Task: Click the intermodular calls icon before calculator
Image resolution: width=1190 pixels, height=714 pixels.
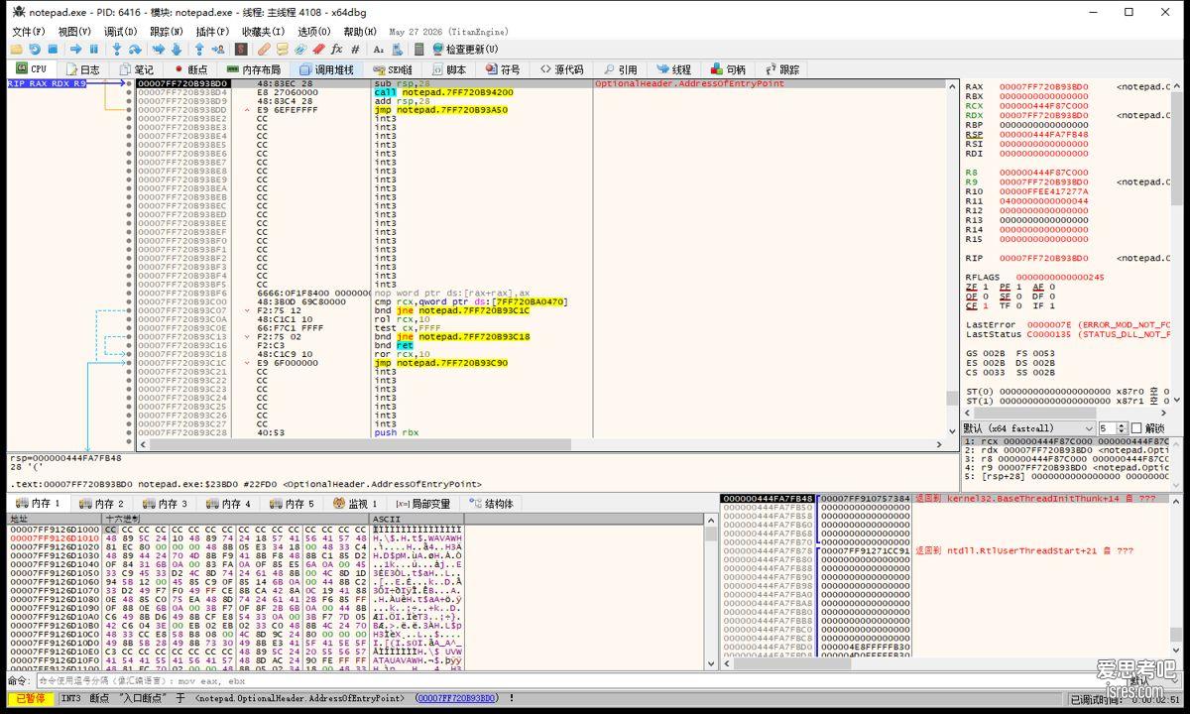Action: tap(399, 49)
